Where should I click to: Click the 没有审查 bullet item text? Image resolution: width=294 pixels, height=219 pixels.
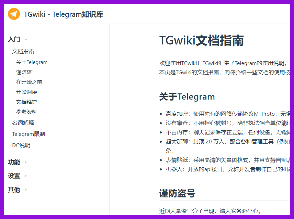pos(228,123)
